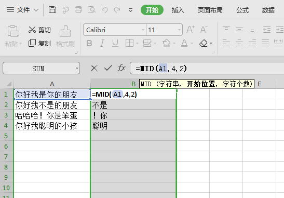Decrease font size with A- icon
Image resolution: width=284 pixels, height=198 pixels.
[x=204, y=30]
